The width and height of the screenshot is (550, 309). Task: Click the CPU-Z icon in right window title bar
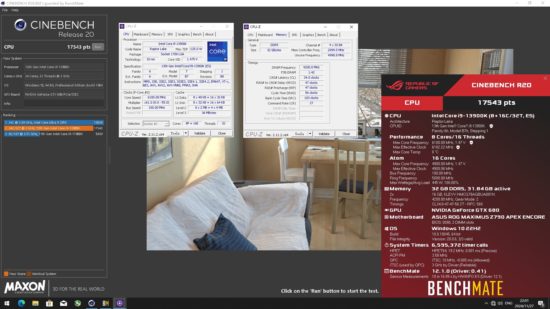(246, 27)
